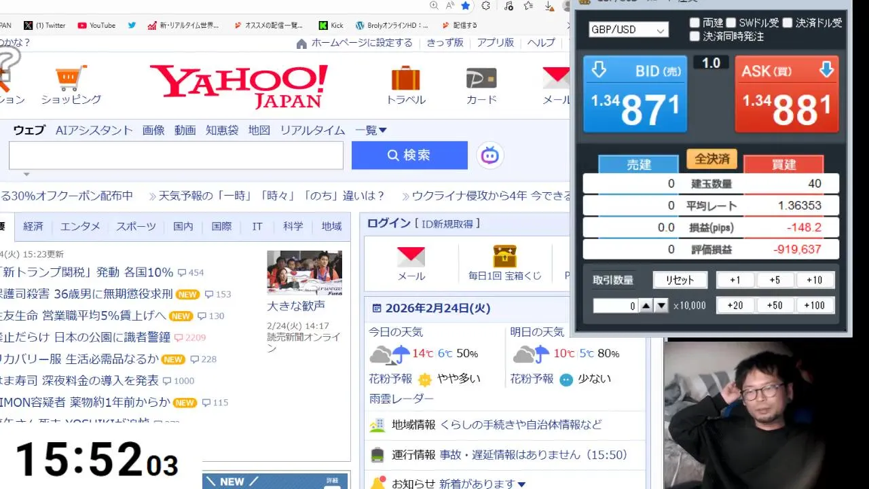Open the 配信する bookmark
869x489 pixels.
pos(460,25)
